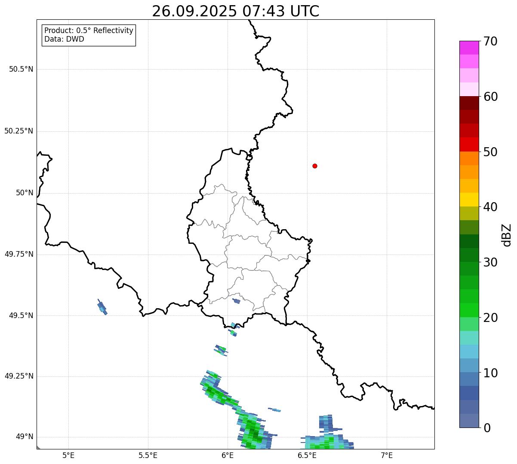517x464 pixels.
Task: Click the 49°N latitude label
Action: (x=25, y=437)
